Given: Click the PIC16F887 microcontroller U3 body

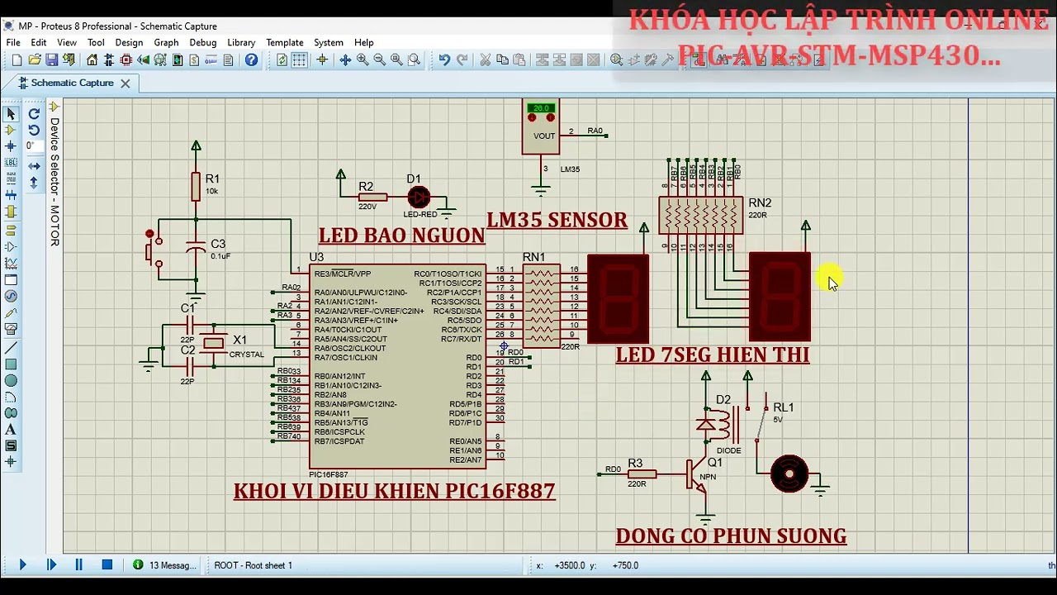Looking at the screenshot, I should pyautogui.click(x=397, y=366).
